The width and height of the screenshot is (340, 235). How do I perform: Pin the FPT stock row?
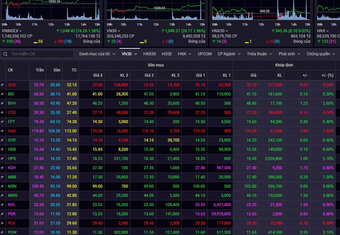pos(2,122)
